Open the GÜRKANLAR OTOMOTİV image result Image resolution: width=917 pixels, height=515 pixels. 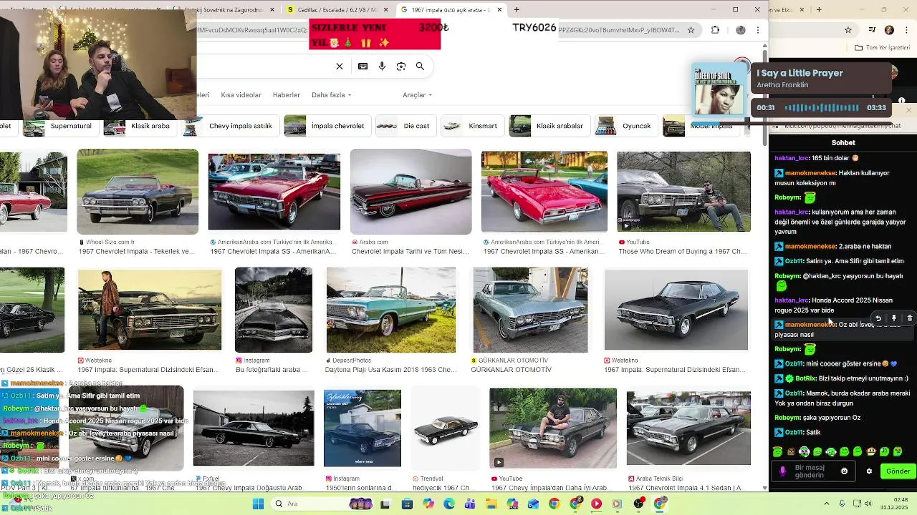530,310
